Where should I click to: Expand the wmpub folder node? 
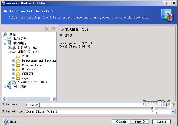coord(14,78)
